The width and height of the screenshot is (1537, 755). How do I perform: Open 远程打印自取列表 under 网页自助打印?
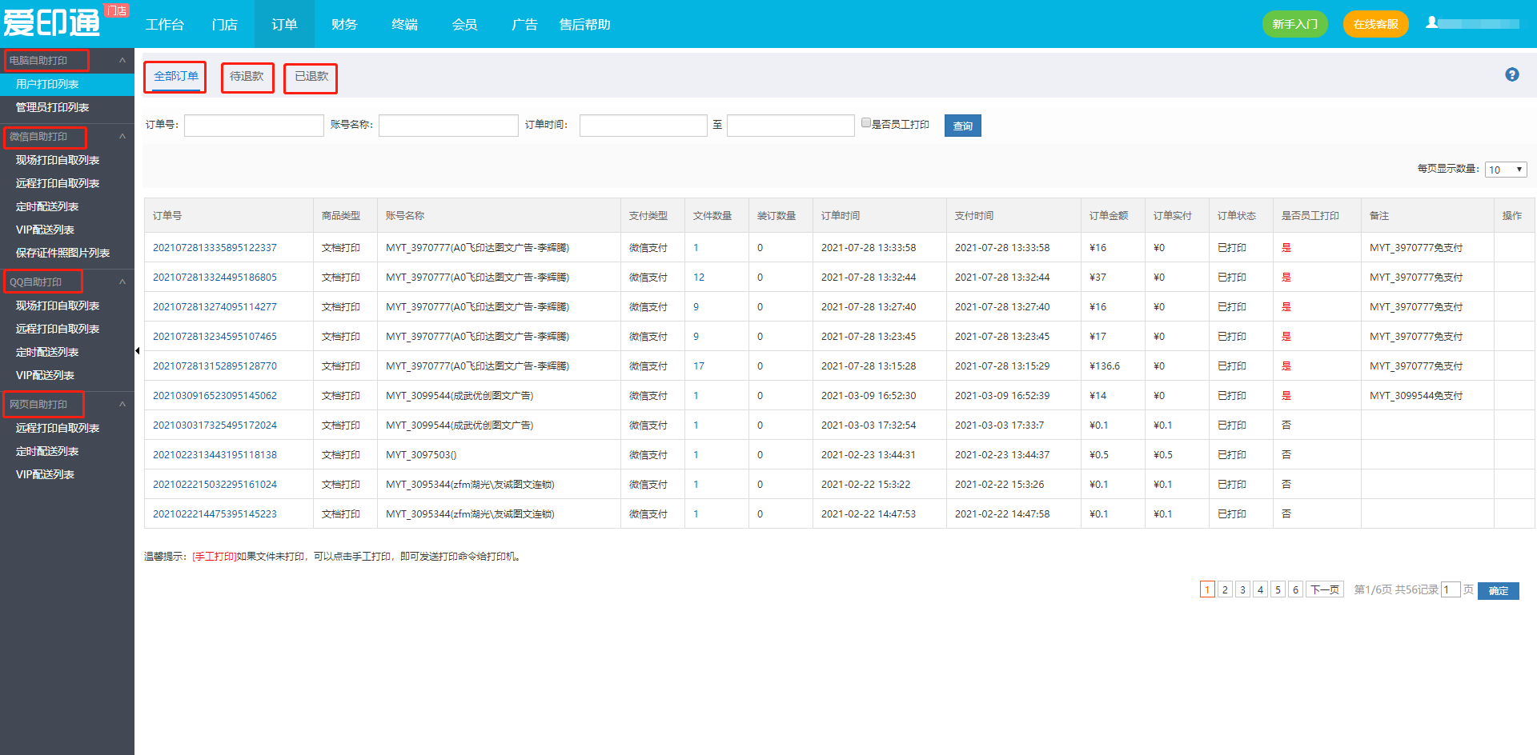58,428
